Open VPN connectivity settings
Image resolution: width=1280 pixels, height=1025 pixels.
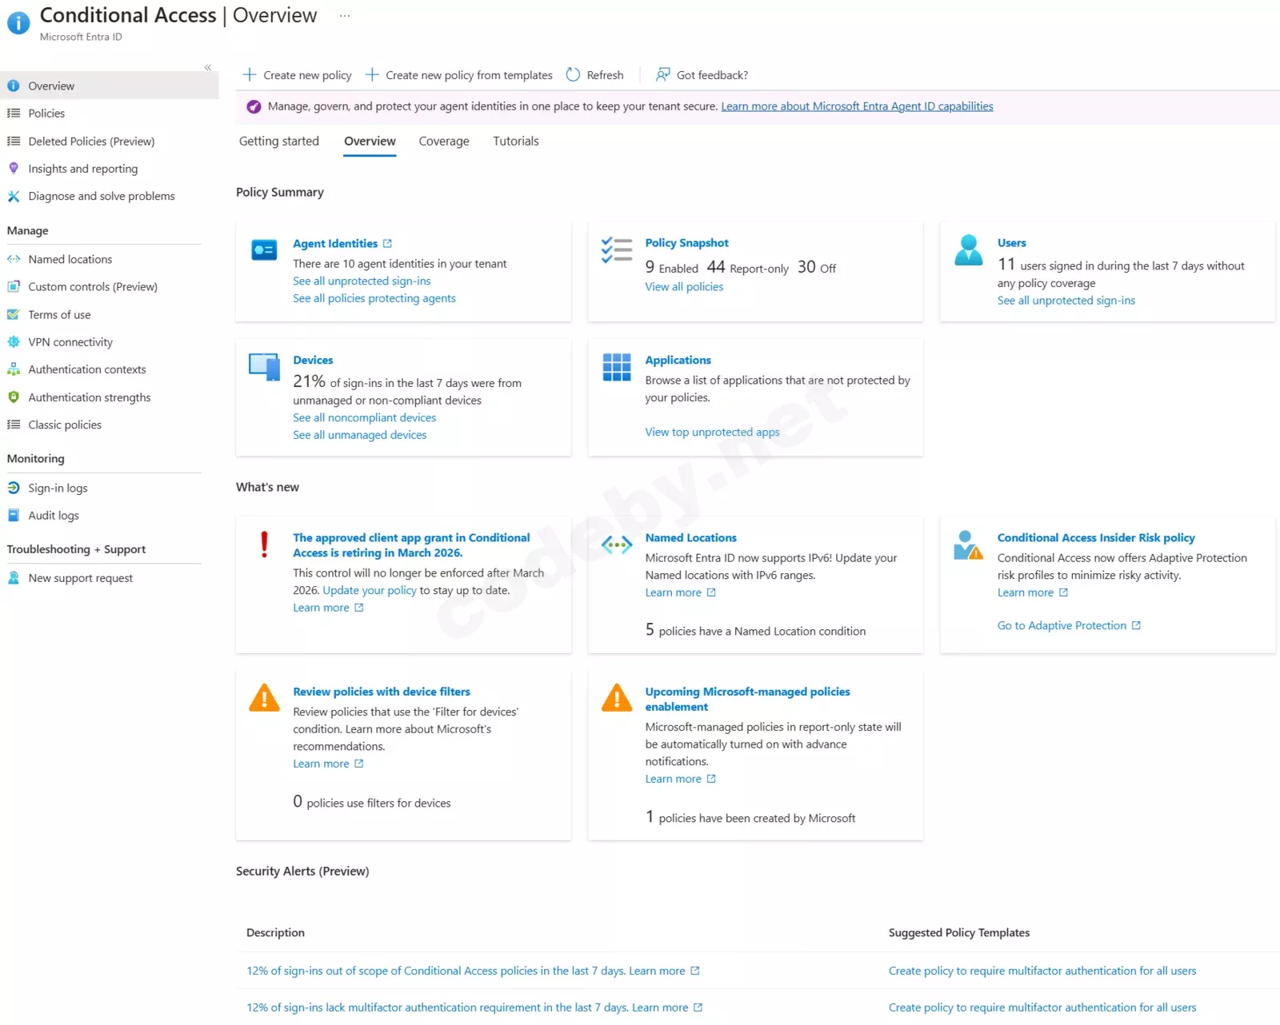click(70, 342)
